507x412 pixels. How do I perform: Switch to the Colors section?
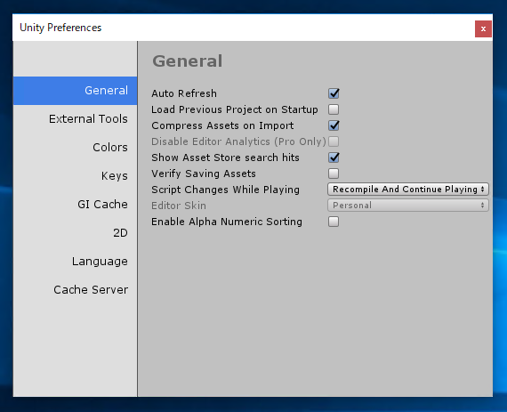pyautogui.click(x=76, y=148)
